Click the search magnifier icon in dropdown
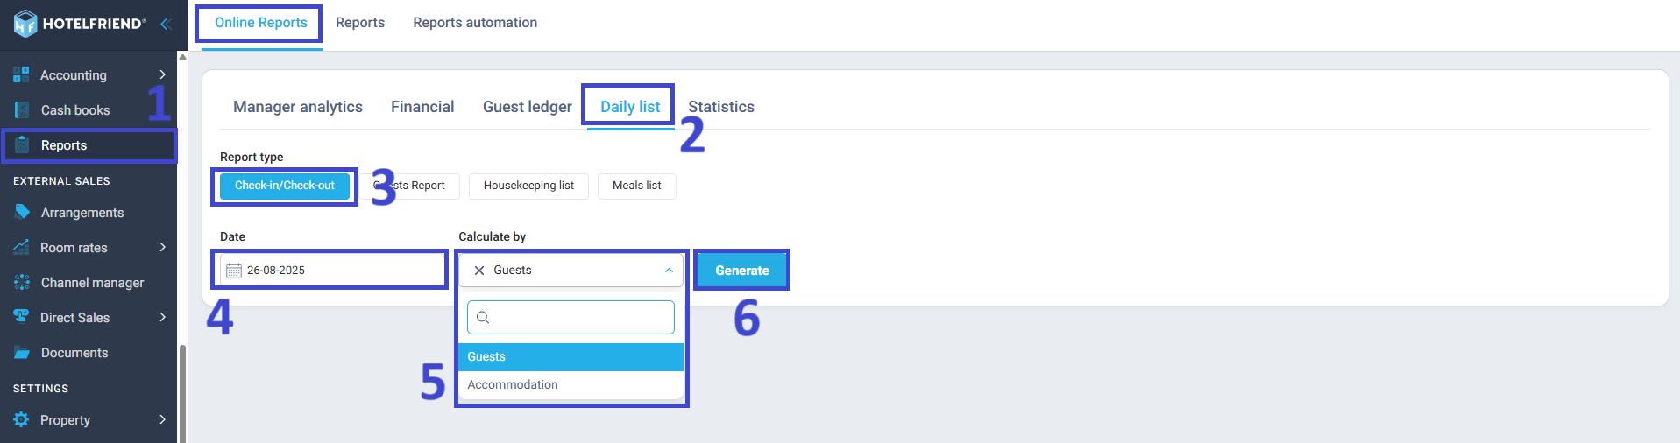This screenshot has height=443, width=1680. 483,317
